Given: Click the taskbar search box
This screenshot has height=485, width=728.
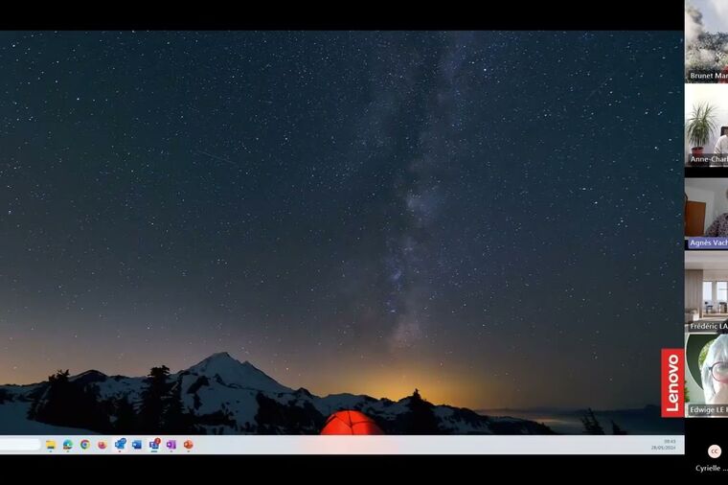Looking at the screenshot, I should pos(19,445).
